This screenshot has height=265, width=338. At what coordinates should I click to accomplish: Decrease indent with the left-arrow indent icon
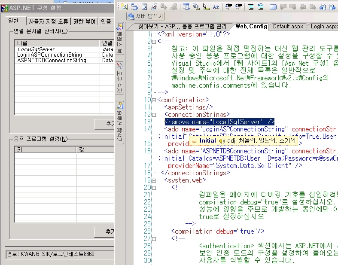[228, 7]
